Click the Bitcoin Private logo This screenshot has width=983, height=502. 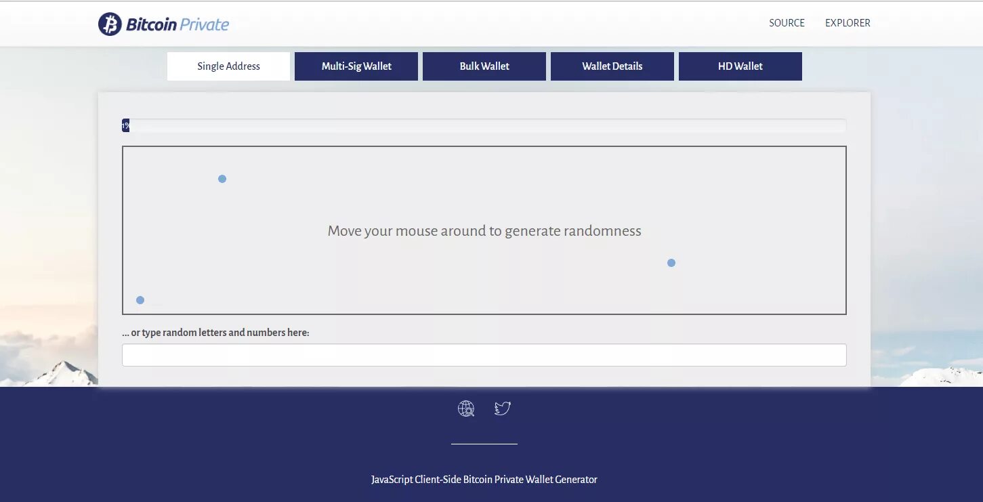(164, 24)
